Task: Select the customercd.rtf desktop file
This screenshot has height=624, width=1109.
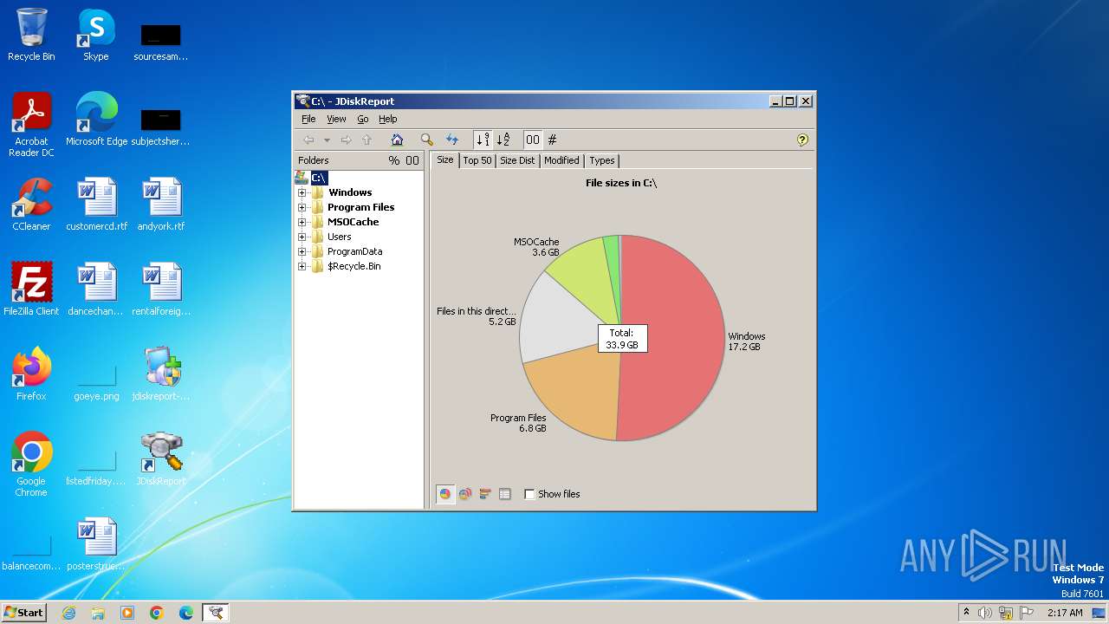Action: [96, 205]
